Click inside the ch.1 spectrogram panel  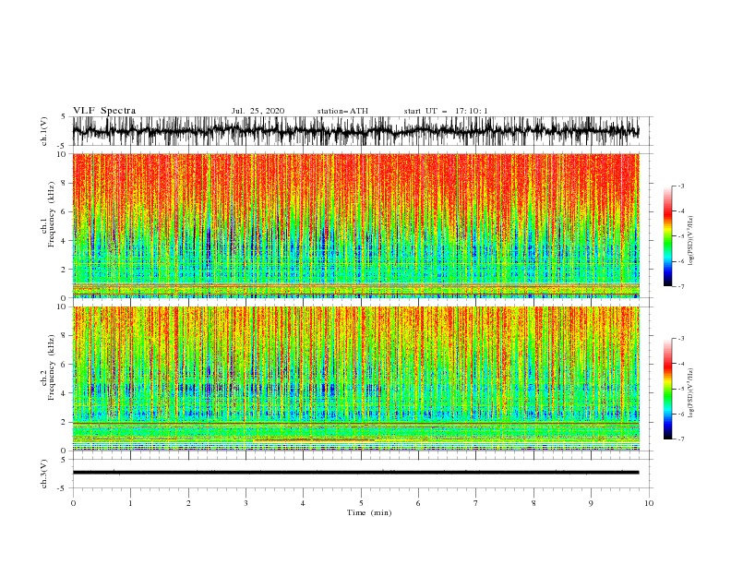(x=355, y=225)
